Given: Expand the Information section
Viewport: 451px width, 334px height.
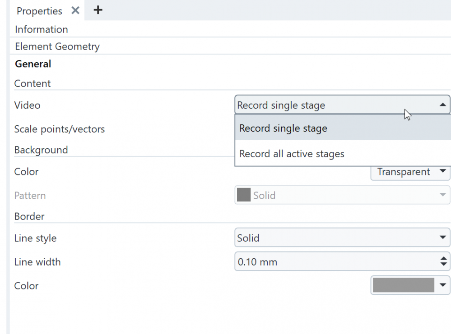Looking at the screenshot, I should (x=41, y=29).
